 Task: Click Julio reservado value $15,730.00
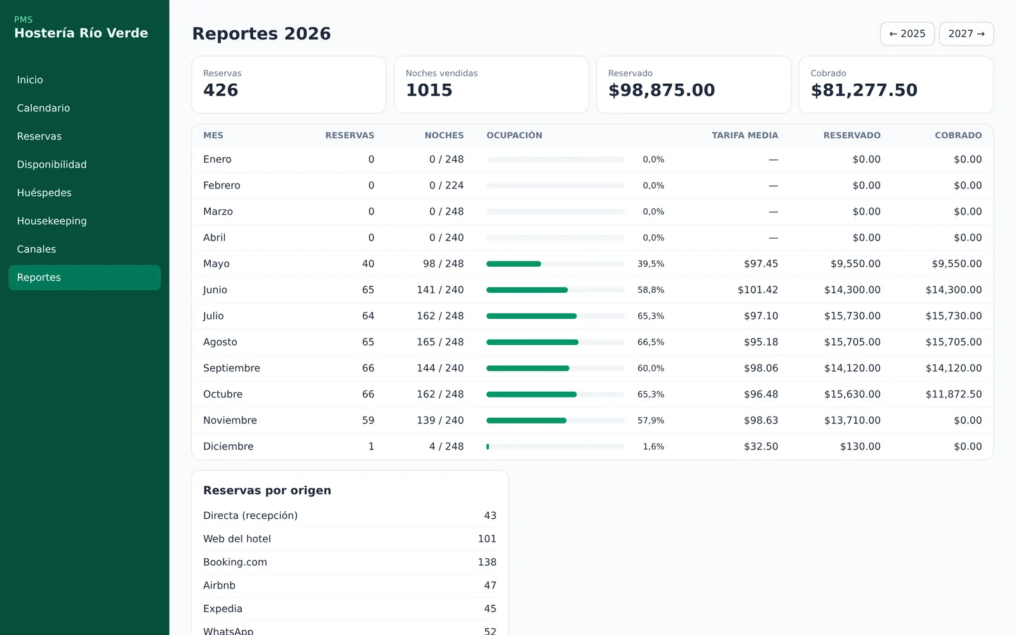pos(852,316)
